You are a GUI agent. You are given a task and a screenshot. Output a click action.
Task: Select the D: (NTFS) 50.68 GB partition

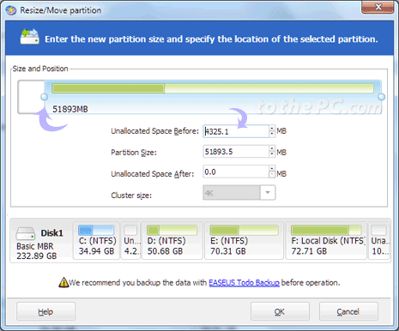(172, 241)
